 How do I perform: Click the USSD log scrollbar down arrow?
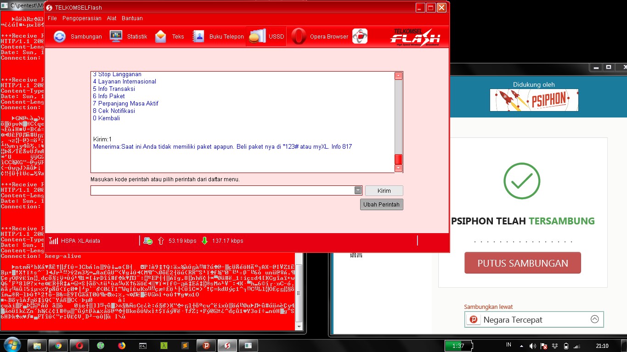click(x=398, y=168)
